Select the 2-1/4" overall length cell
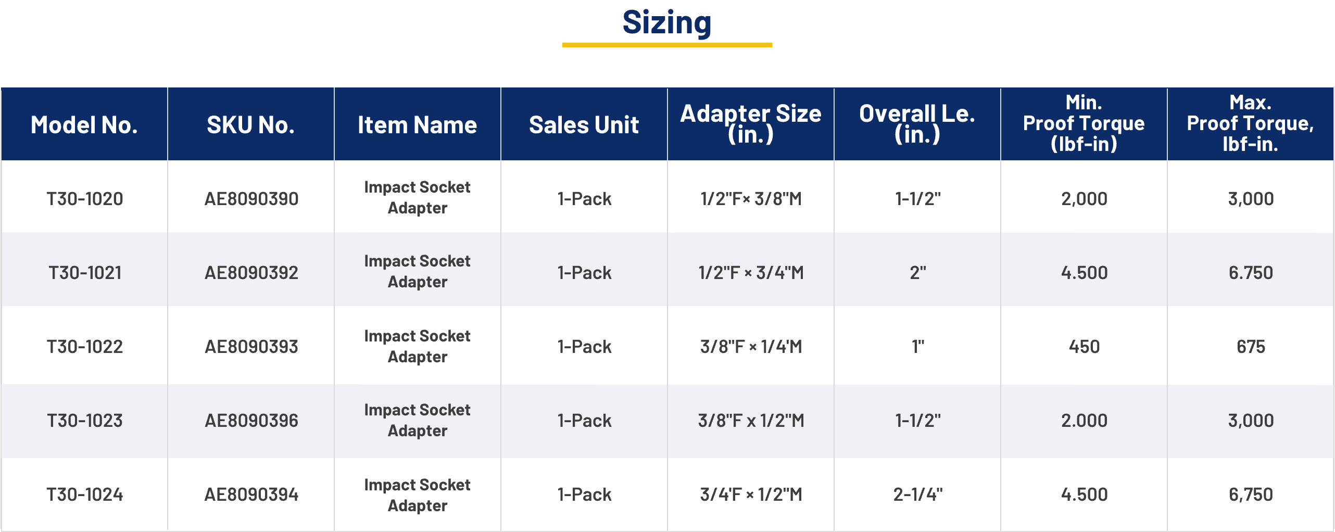 click(x=918, y=495)
